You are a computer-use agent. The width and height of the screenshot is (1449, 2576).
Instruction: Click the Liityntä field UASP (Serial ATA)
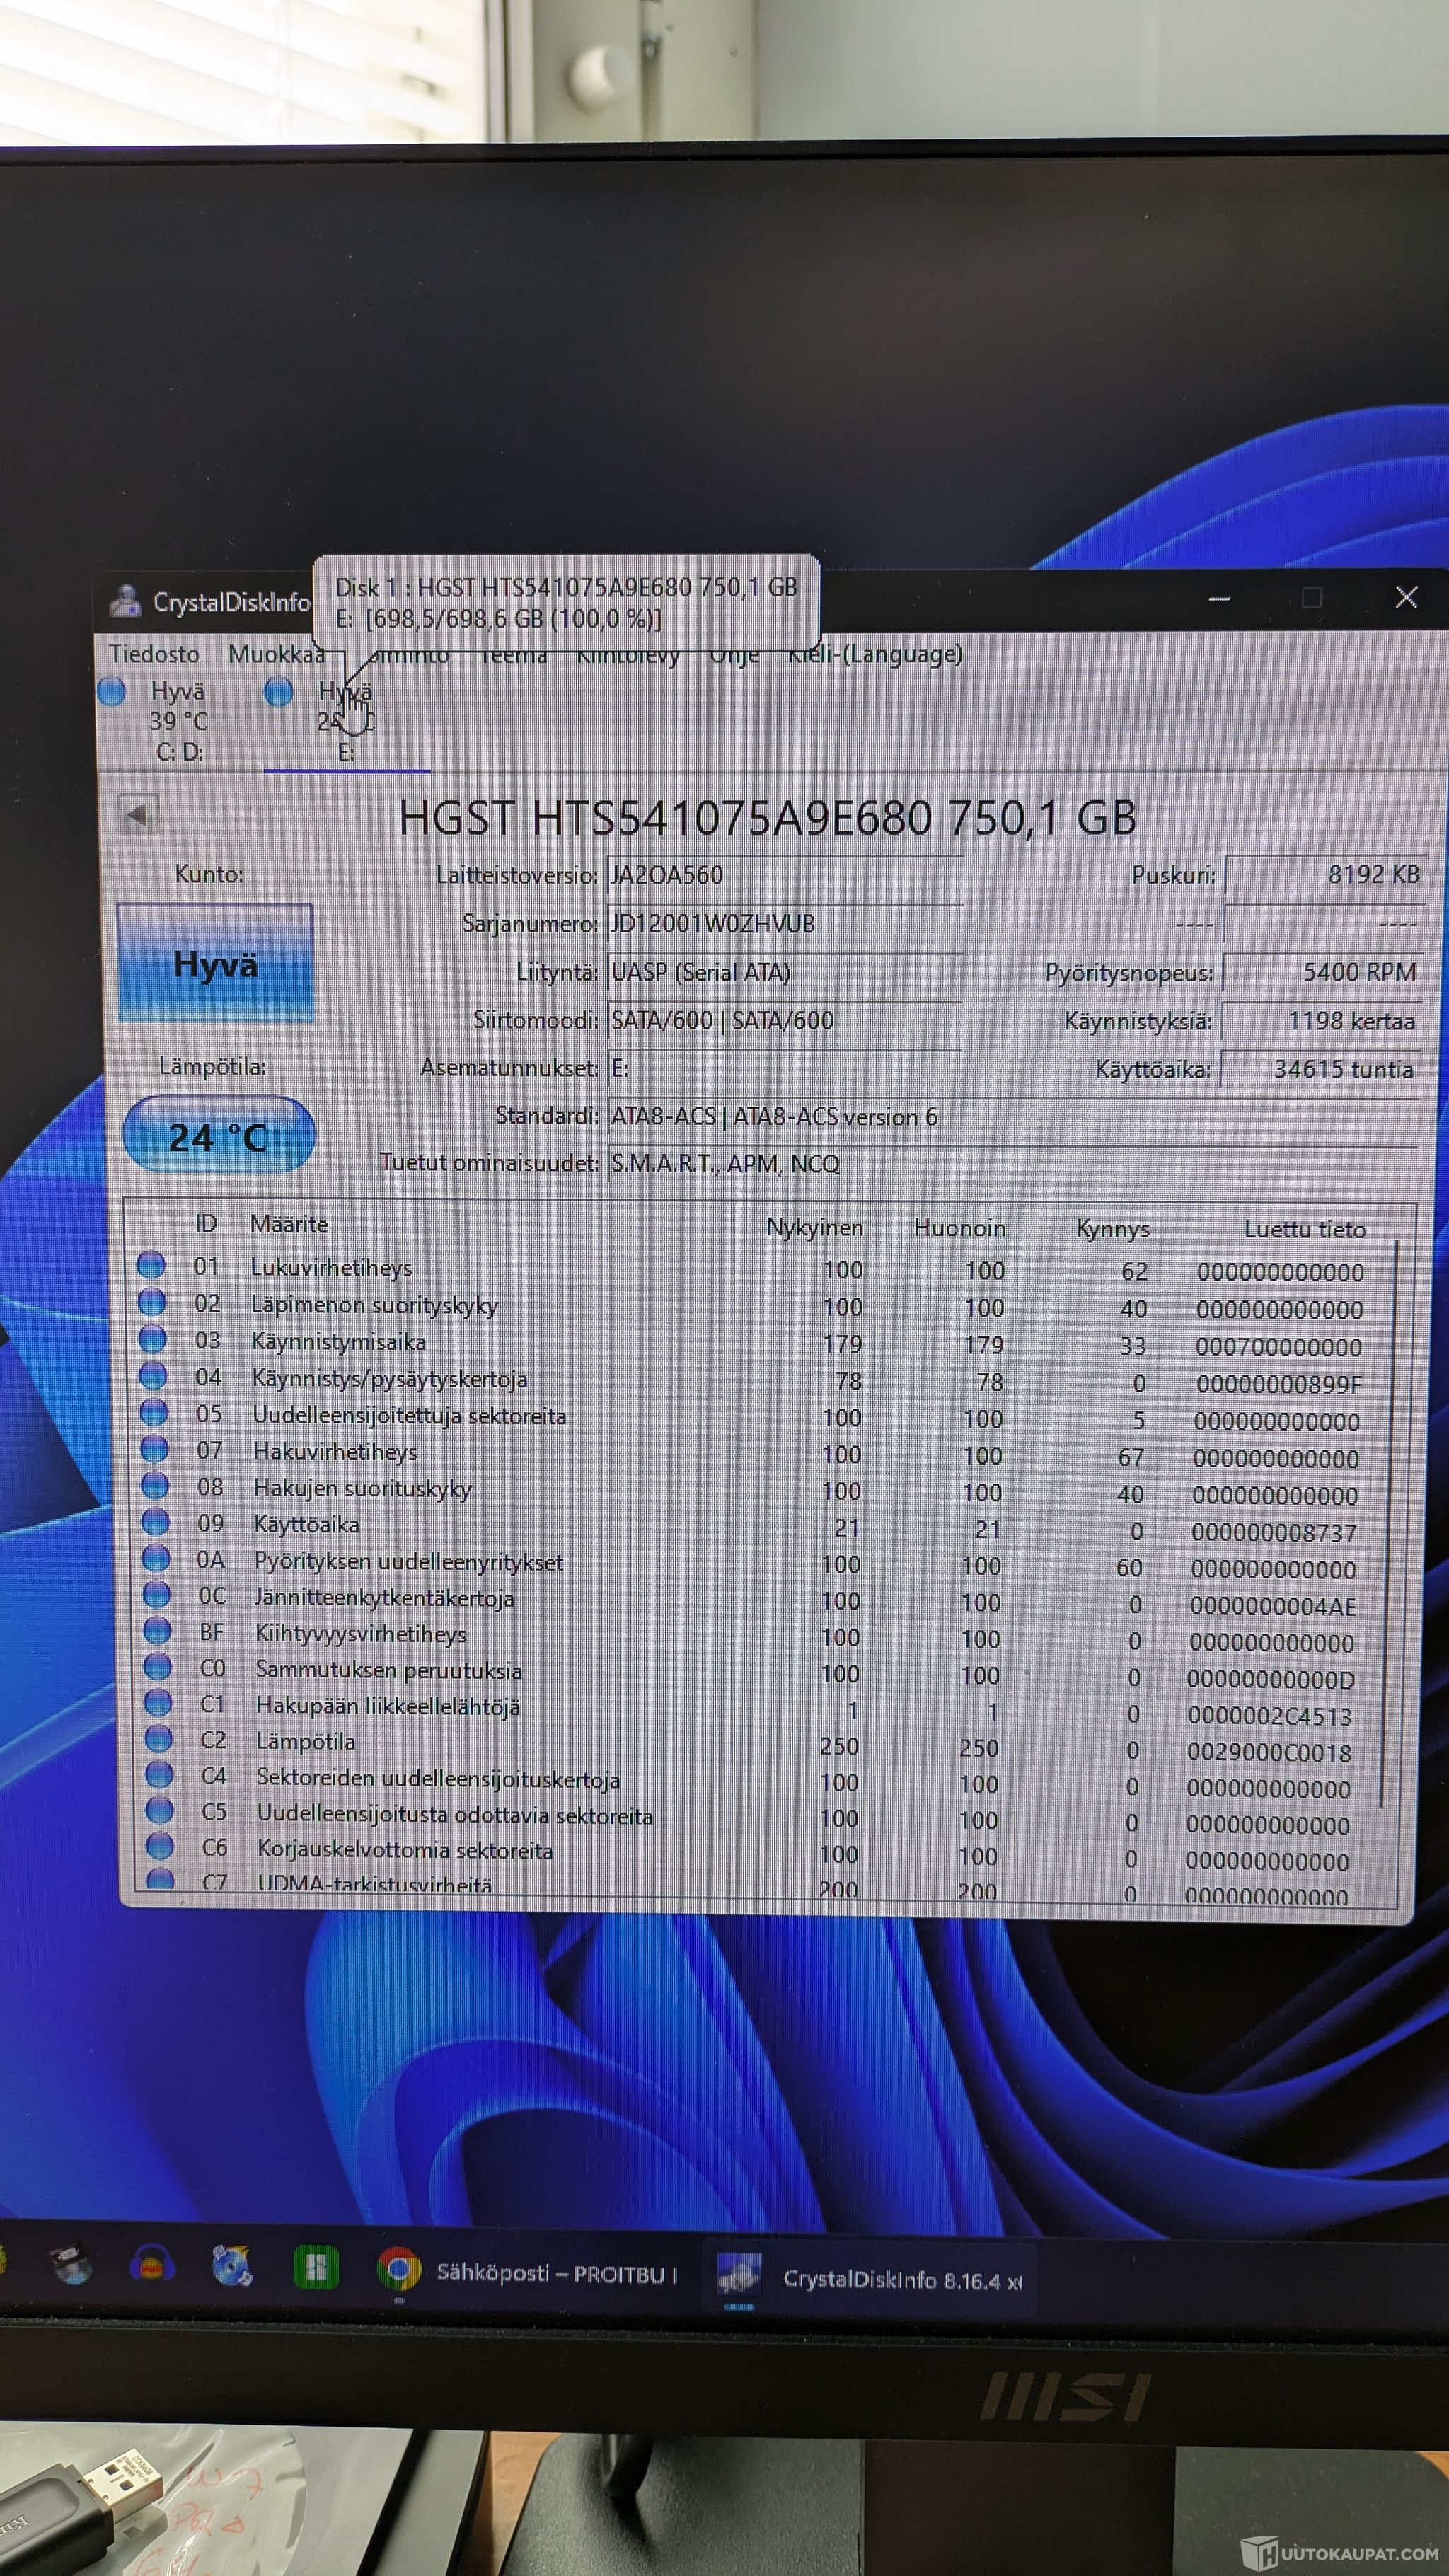coord(785,972)
